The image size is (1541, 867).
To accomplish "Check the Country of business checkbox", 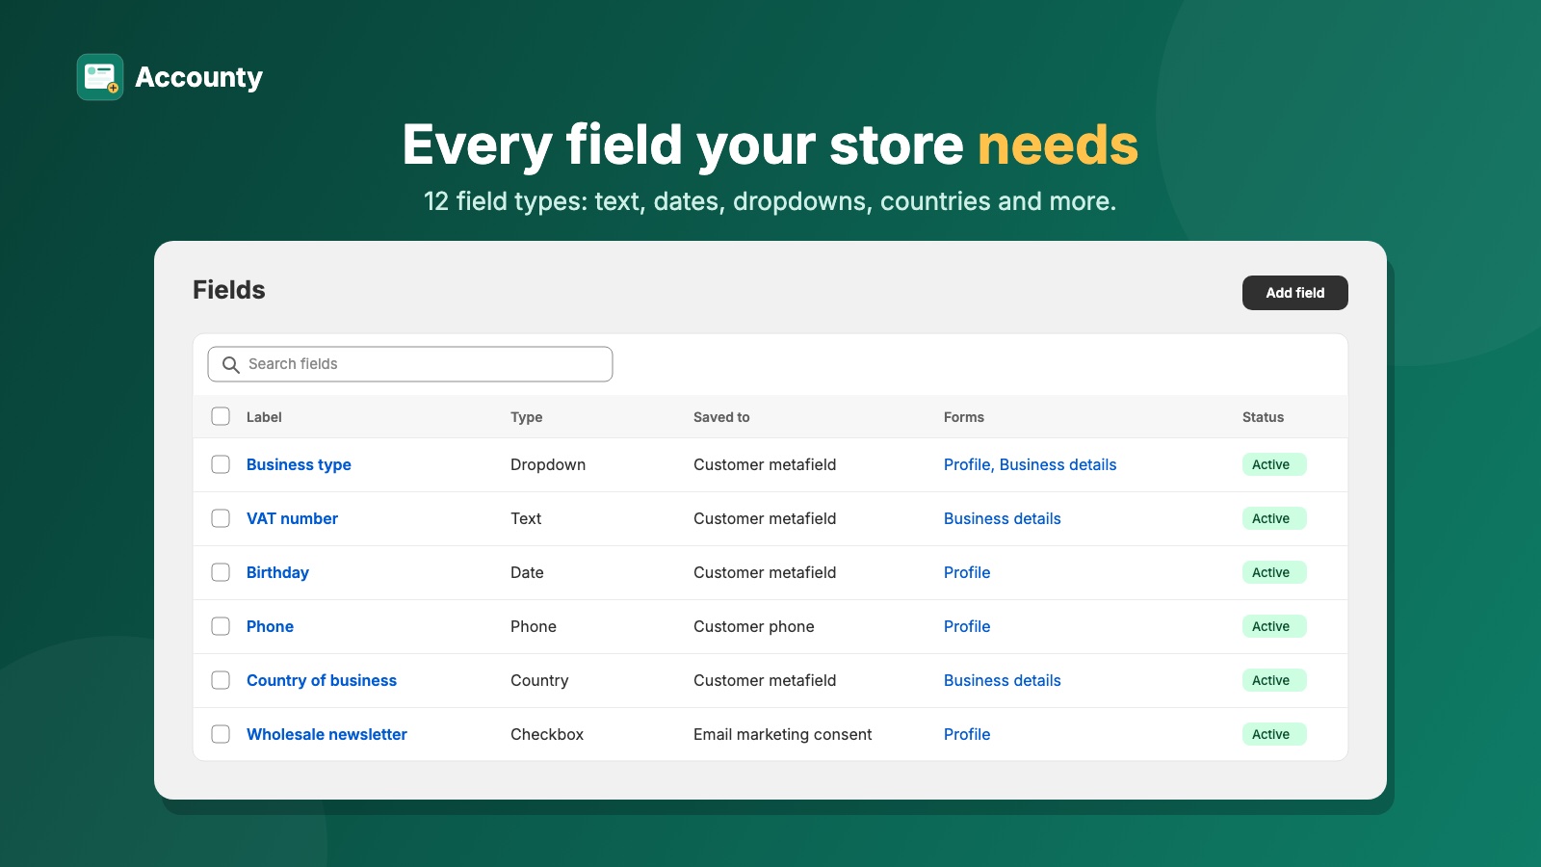I will pyautogui.click(x=221, y=680).
